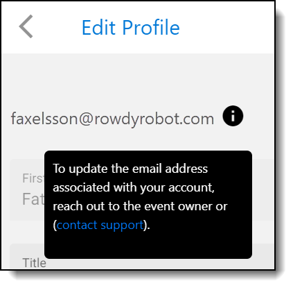
Task: Click the 'Title' field label
Action: click(x=34, y=263)
